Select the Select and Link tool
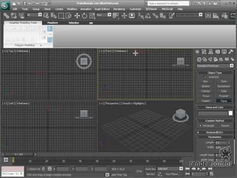This screenshot has height=178, width=237. (6, 16)
